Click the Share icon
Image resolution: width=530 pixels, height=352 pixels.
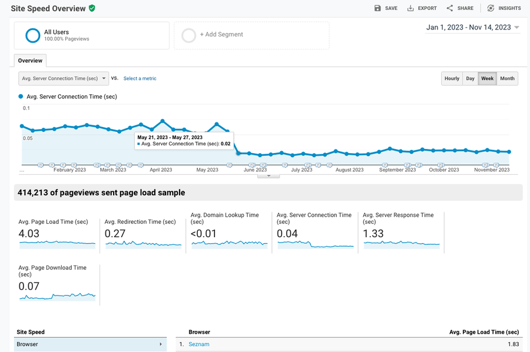(x=450, y=8)
